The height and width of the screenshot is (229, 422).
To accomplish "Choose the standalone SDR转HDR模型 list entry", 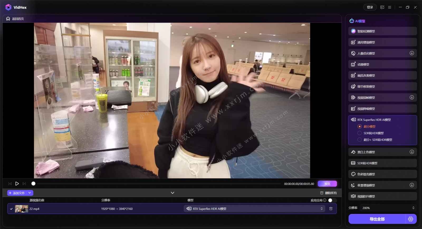I will [382, 163].
